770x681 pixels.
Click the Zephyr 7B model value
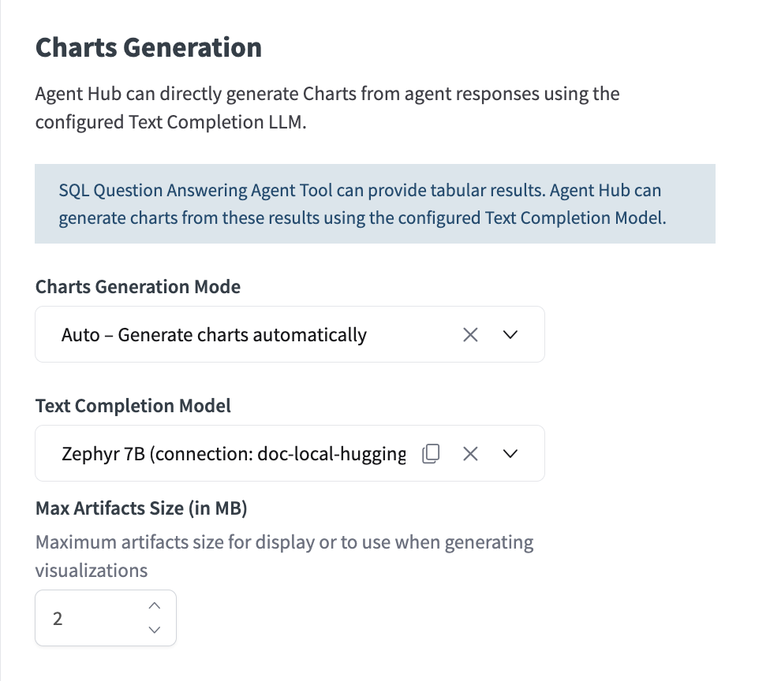tap(234, 454)
